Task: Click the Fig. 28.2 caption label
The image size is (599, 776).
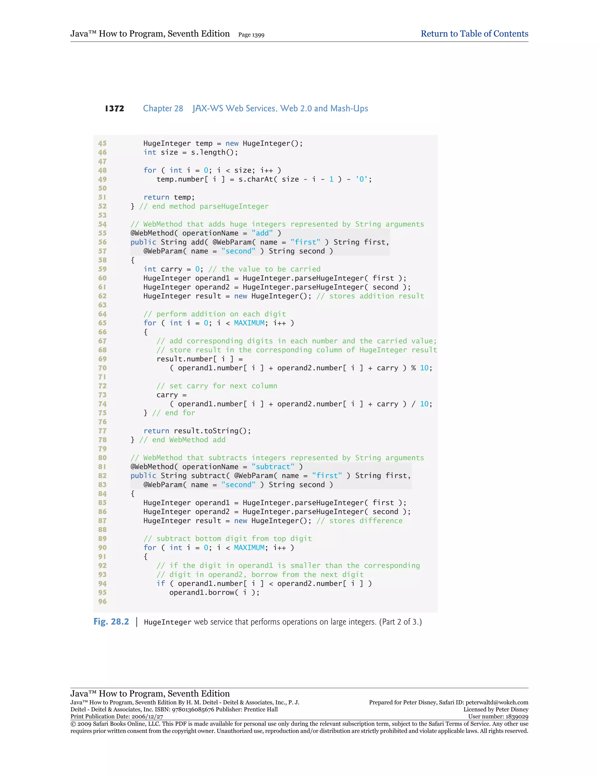Action: click(x=111, y=621)
